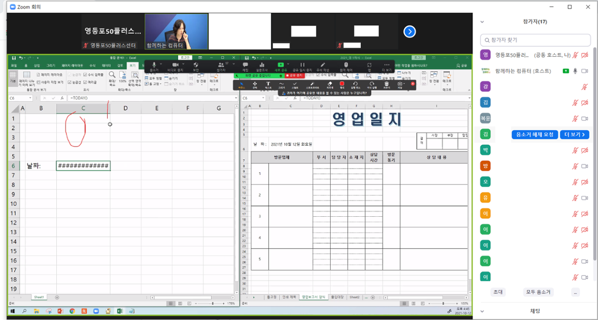Viewport: 598px width, 320px height.
Task: Click the Invite button in participants panel
Action: (497, 292)
